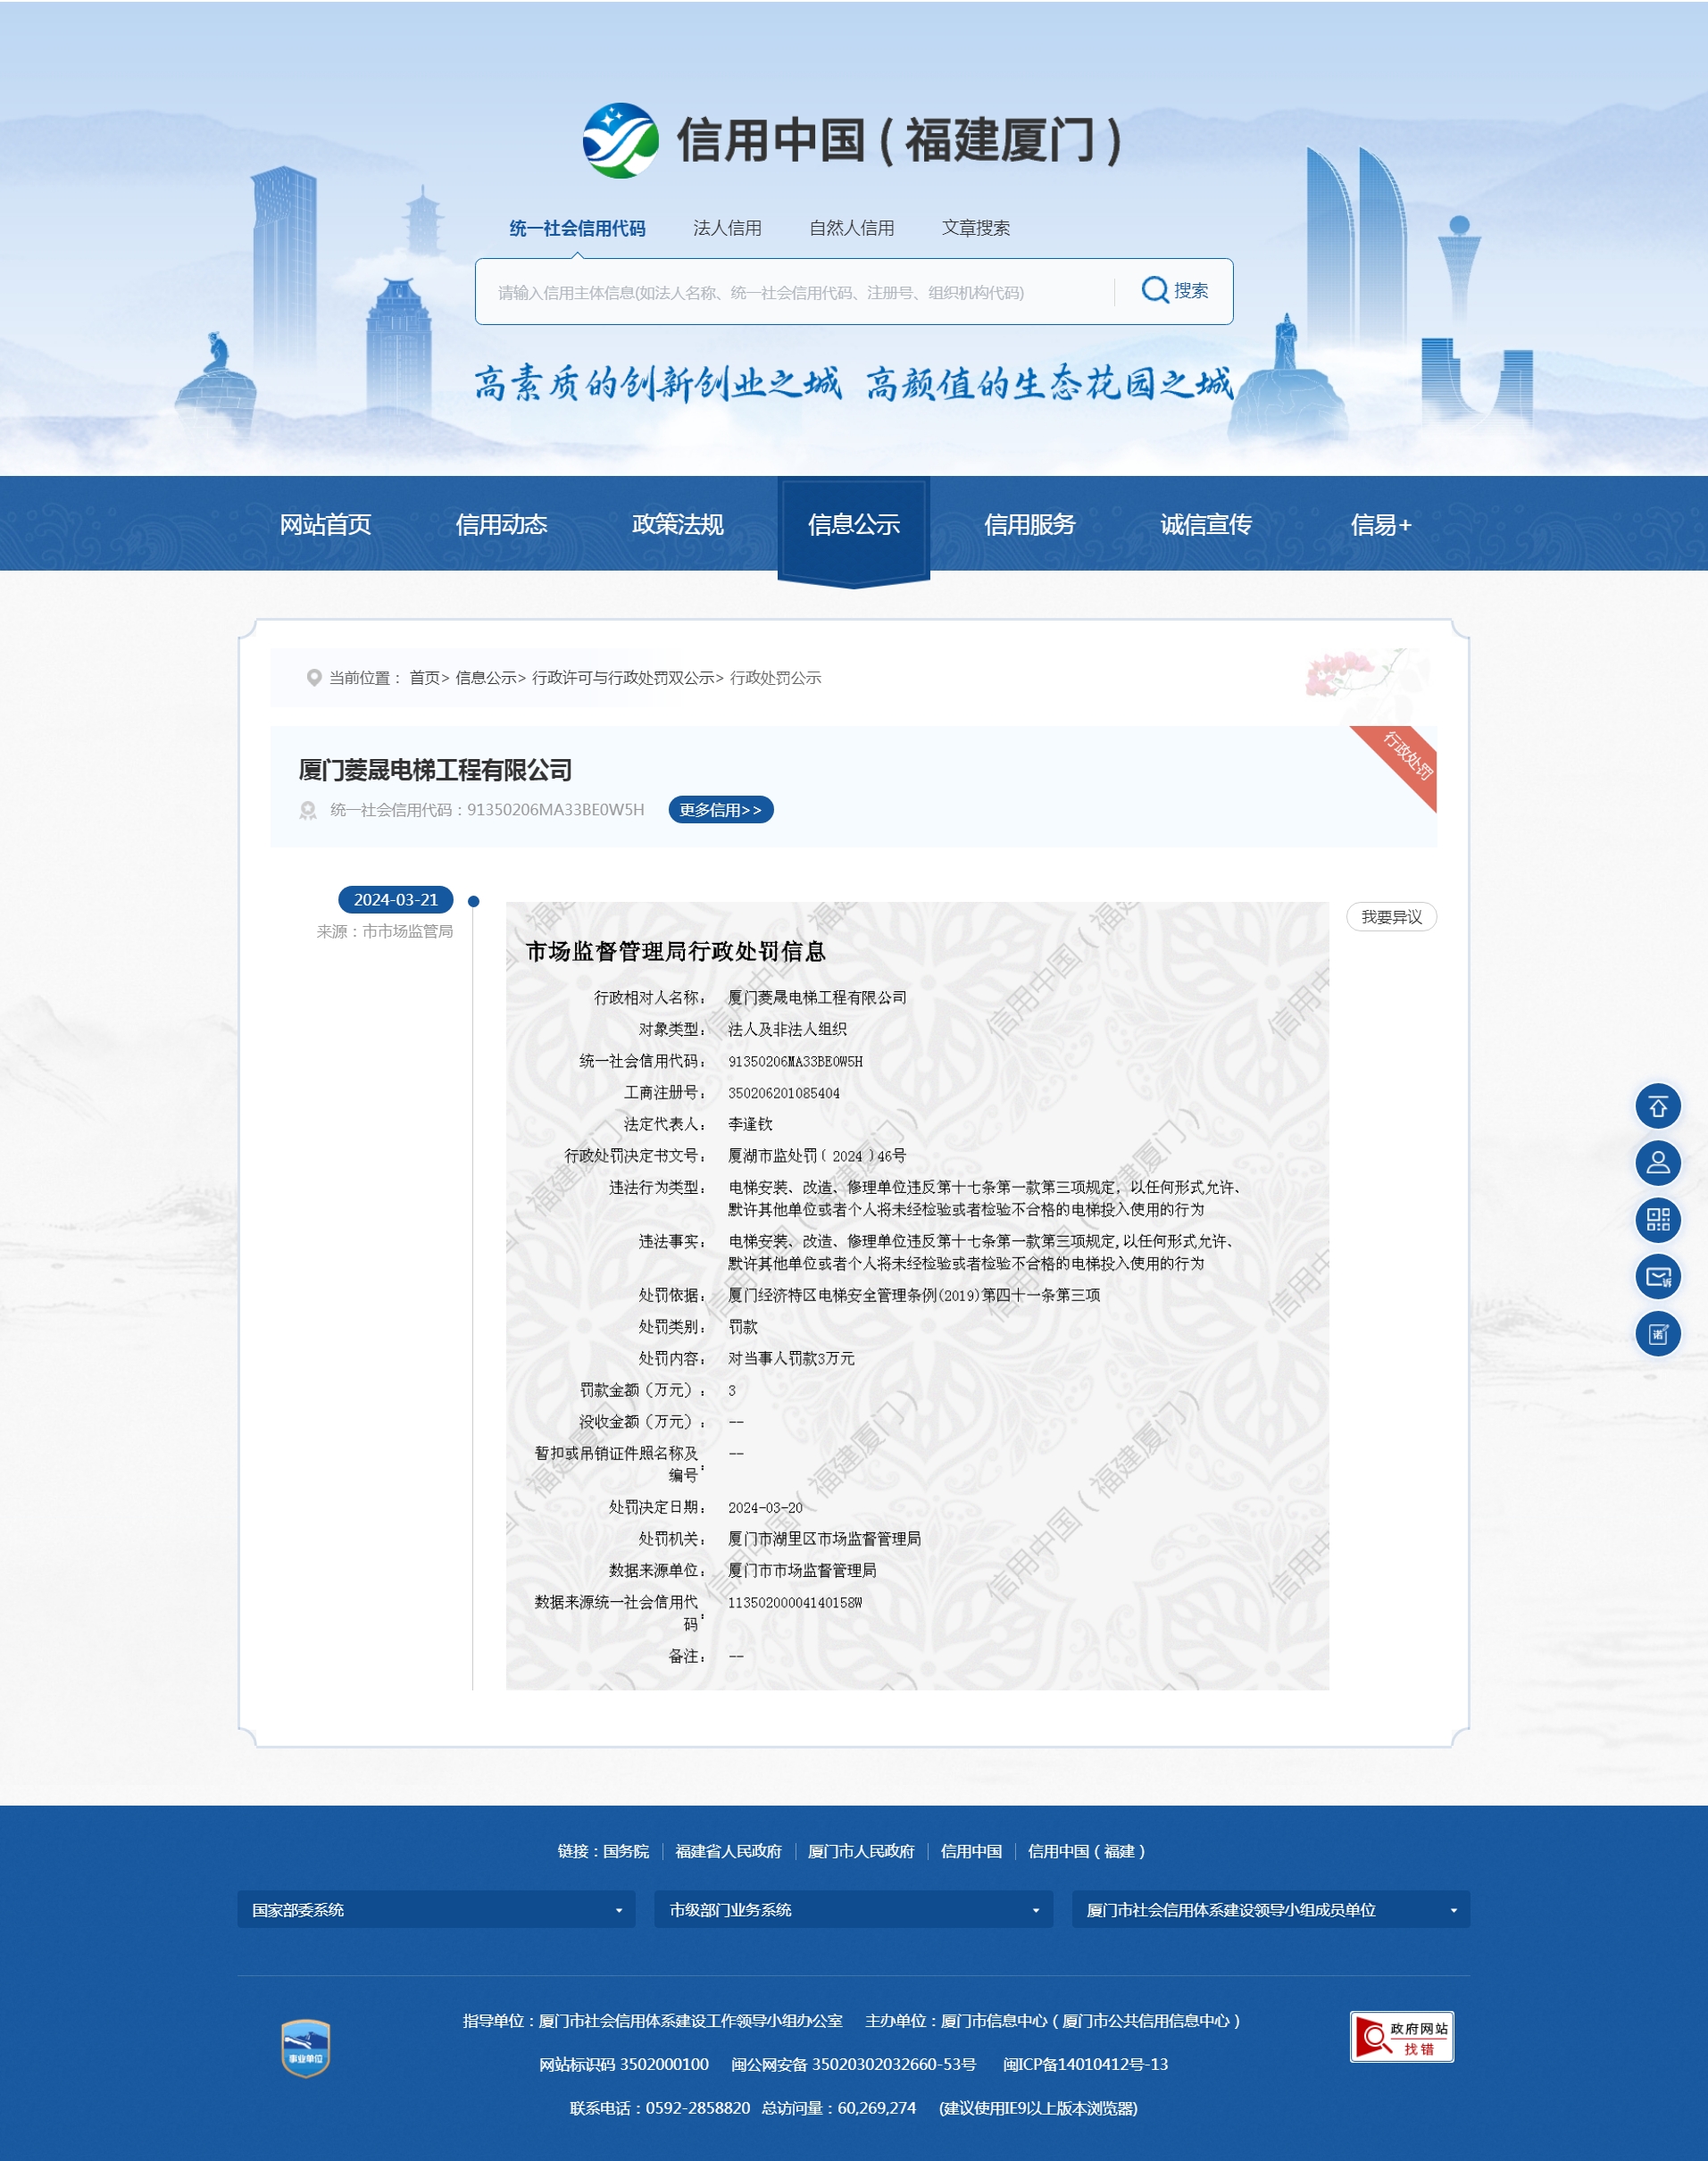Open the mail complaint floating icon

tap(1657, 1277)
